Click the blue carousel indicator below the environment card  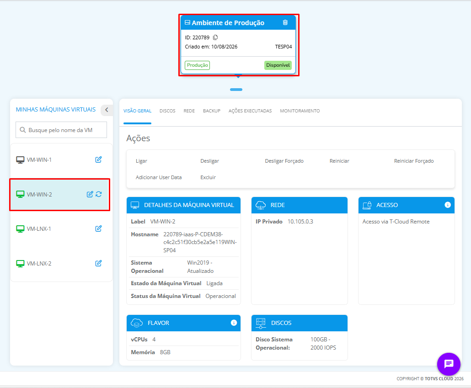[236, 90]
